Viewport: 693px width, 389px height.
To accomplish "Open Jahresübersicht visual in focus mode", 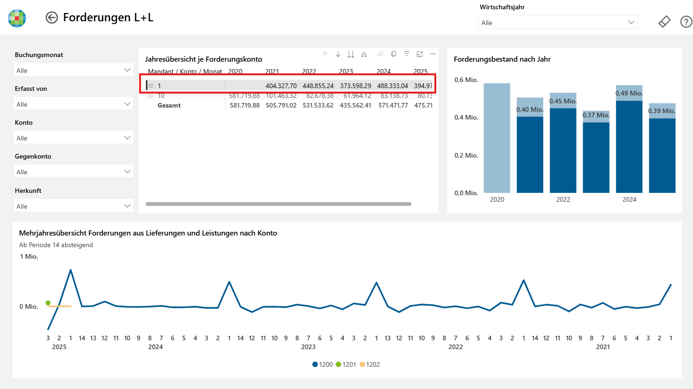I will [x=420, y=54].
